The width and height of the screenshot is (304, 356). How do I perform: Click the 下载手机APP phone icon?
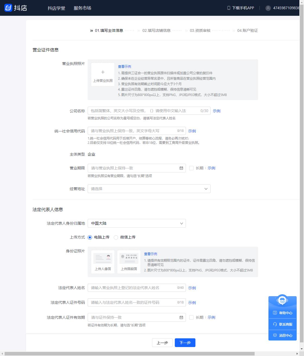[x=229, y=8]
